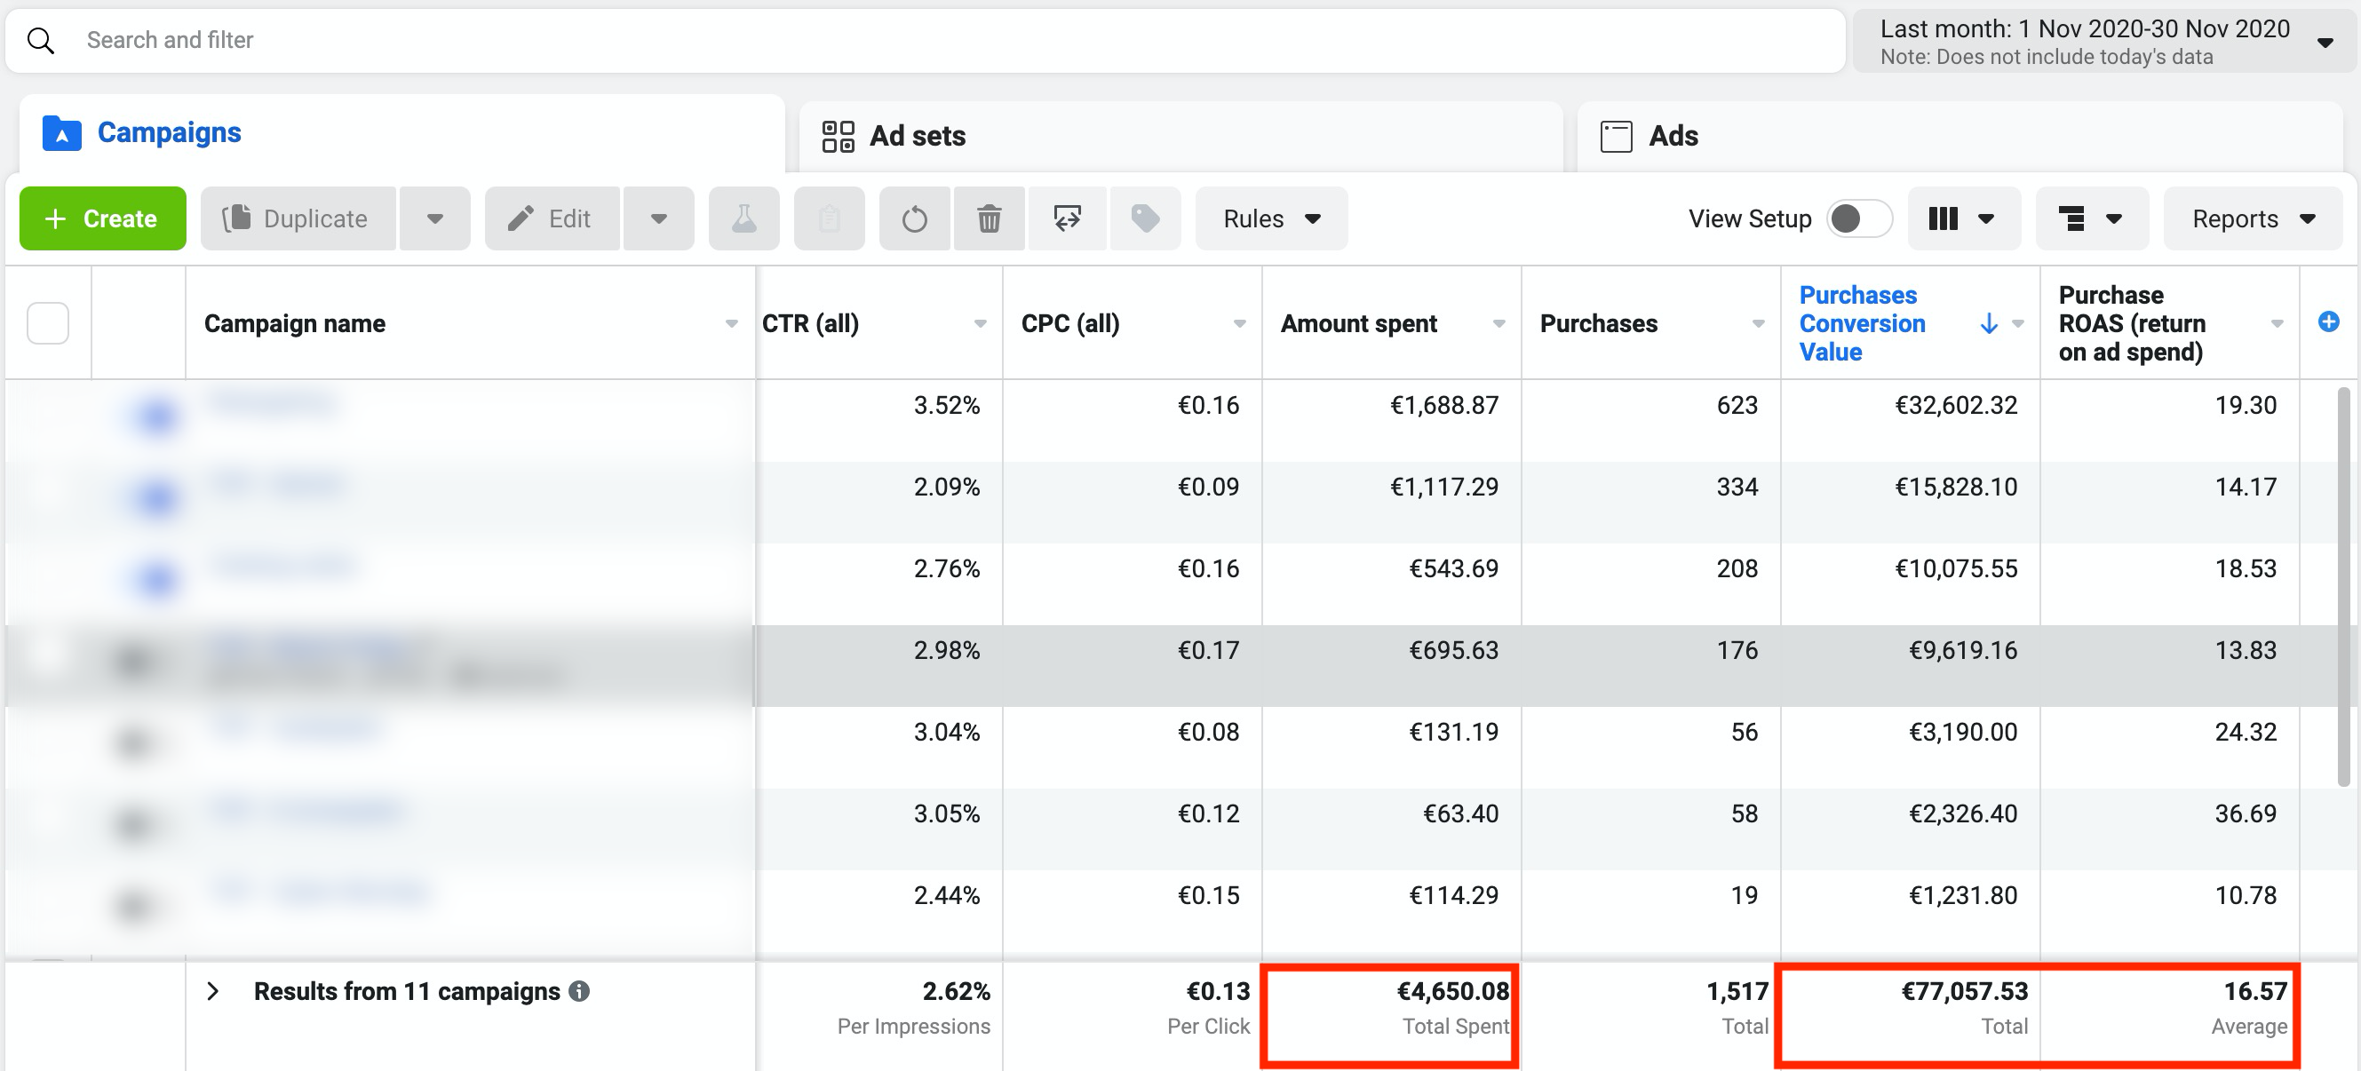Click the clipboard paste icon
Screen dimensions: 2361x1071
(x=829, y=218)
